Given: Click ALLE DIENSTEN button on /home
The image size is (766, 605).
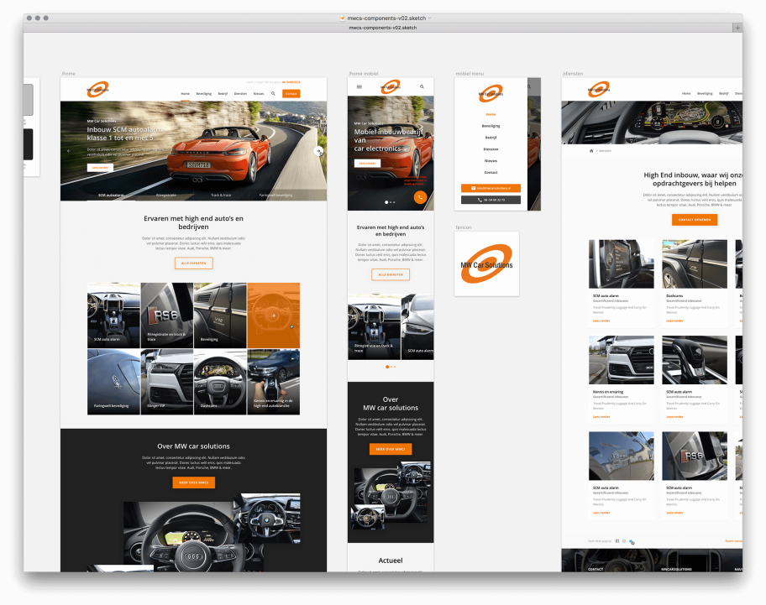Looking at the screenshot, I should (194, 263).
